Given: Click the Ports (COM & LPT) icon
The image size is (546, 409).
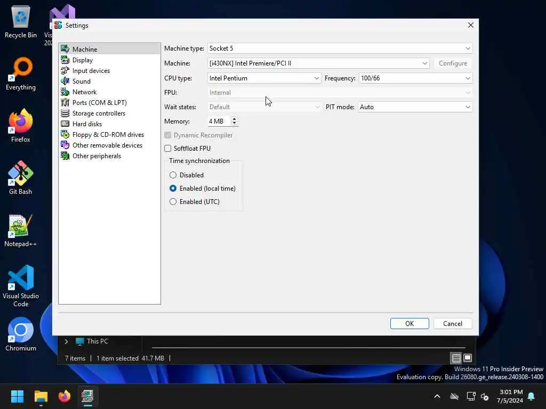Looking at the screenshot, I should 65,103.
